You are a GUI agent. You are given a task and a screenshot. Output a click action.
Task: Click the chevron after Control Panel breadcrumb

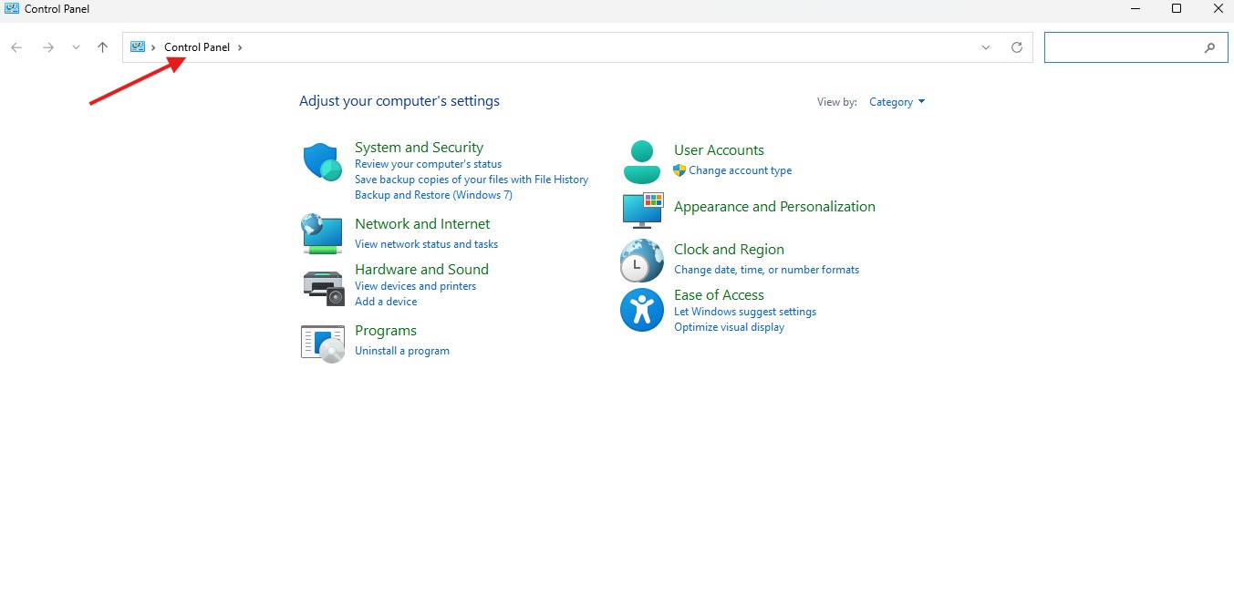click(240, 47)
